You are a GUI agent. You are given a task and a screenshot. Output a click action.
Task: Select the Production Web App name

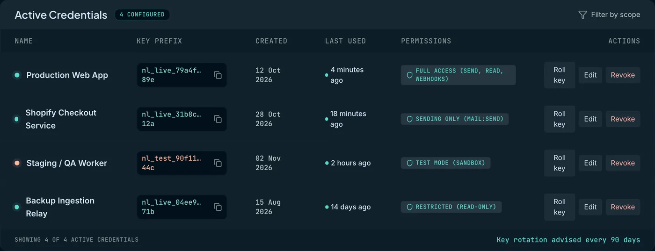pos(67,75)
